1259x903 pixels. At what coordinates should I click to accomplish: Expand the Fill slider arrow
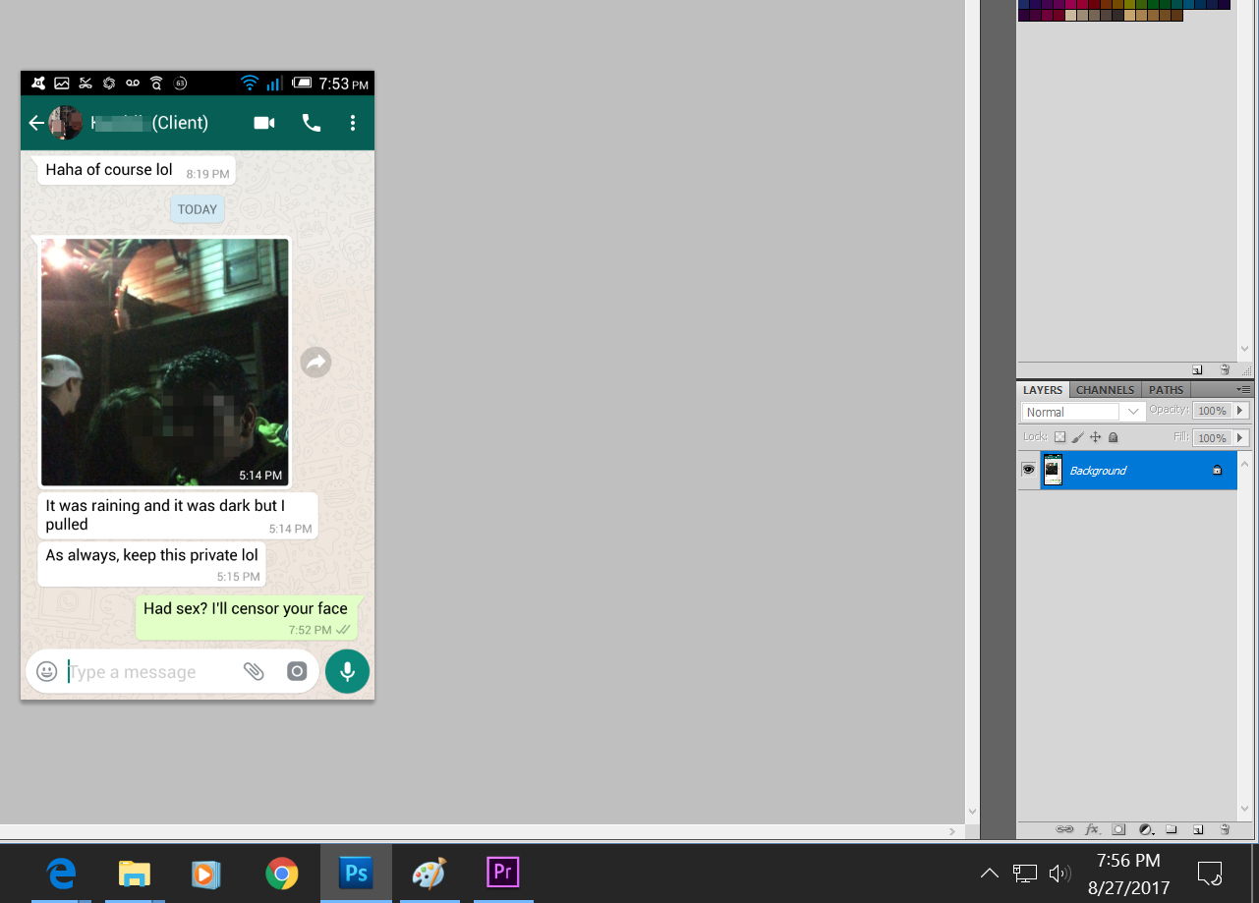coord(1240,437)
